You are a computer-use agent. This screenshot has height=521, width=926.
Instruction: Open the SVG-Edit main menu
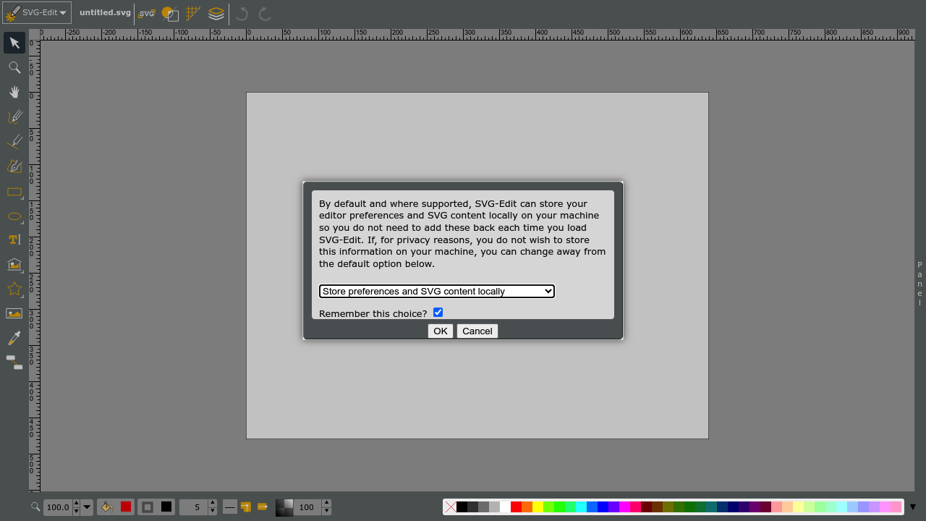pyautogui.click(x=37, y=12)
